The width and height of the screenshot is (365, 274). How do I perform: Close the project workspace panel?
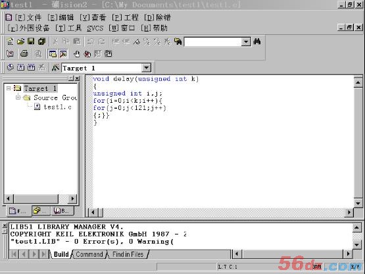tap(77, 78)
